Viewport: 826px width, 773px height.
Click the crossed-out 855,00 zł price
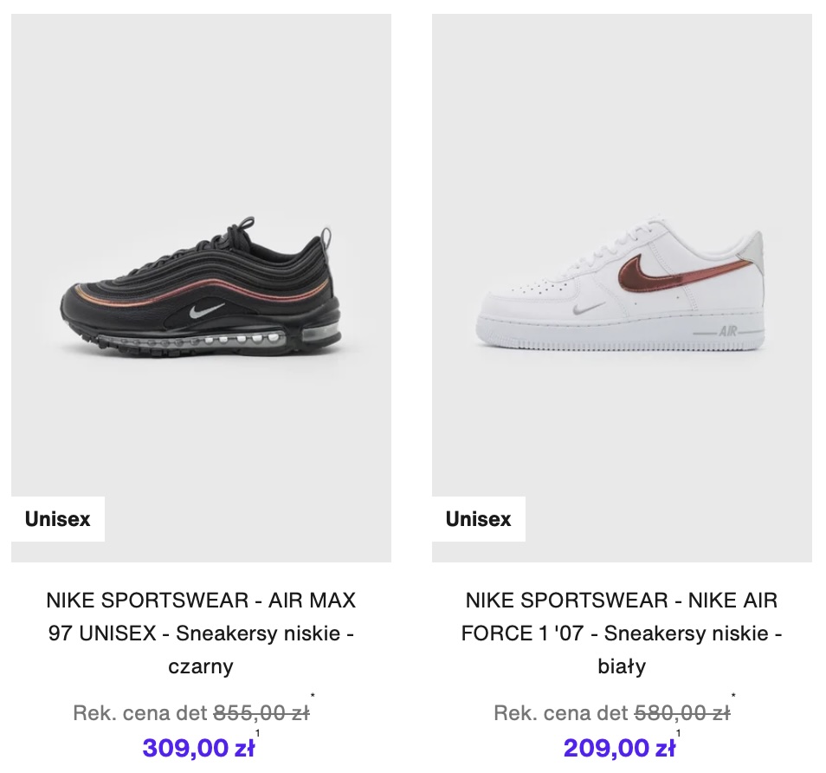pos(261,713)
